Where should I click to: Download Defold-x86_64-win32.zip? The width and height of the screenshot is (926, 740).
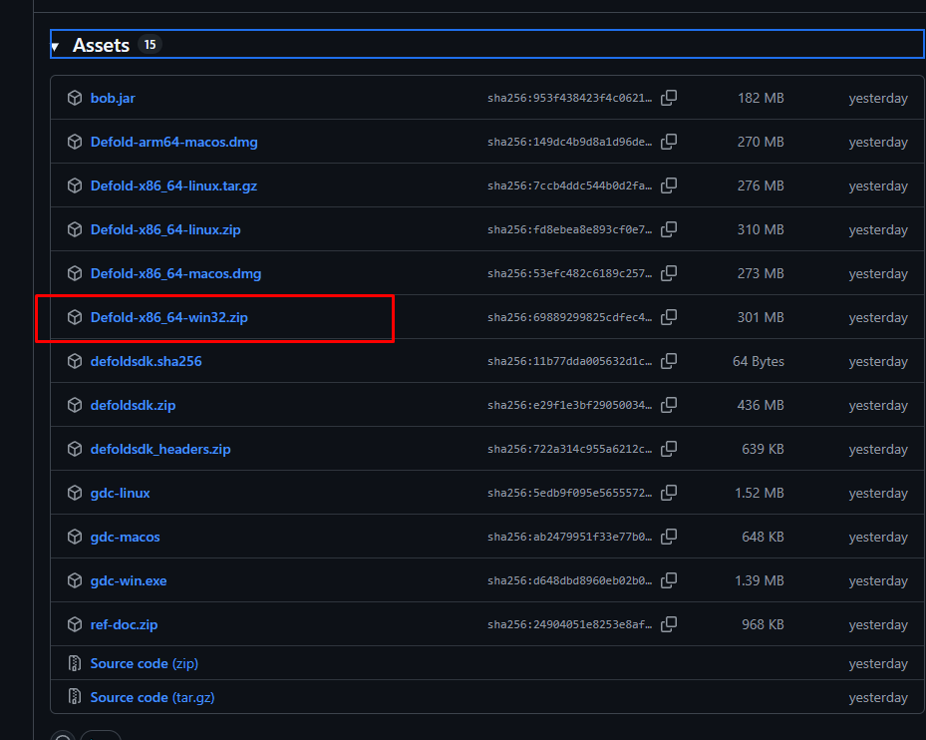click(x=168, y=317)
